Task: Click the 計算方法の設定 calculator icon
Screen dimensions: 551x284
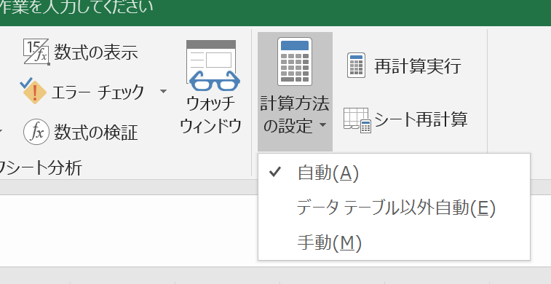Action: tap(295, 61)
